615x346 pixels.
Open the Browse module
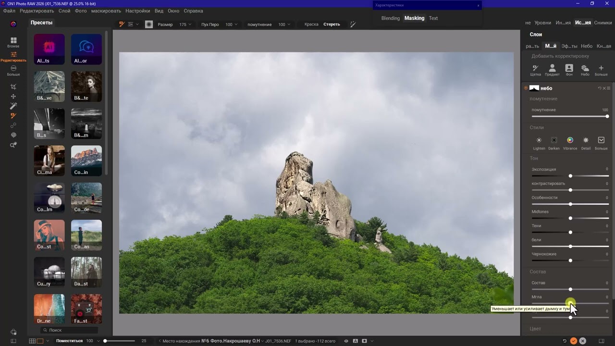[13, 42]
